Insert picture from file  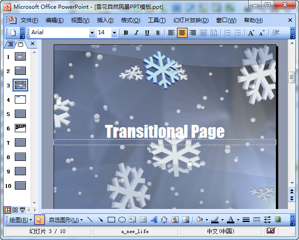[x=185, y=220]
